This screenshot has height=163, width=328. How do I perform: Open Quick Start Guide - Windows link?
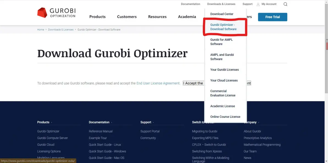click(107, 151)
